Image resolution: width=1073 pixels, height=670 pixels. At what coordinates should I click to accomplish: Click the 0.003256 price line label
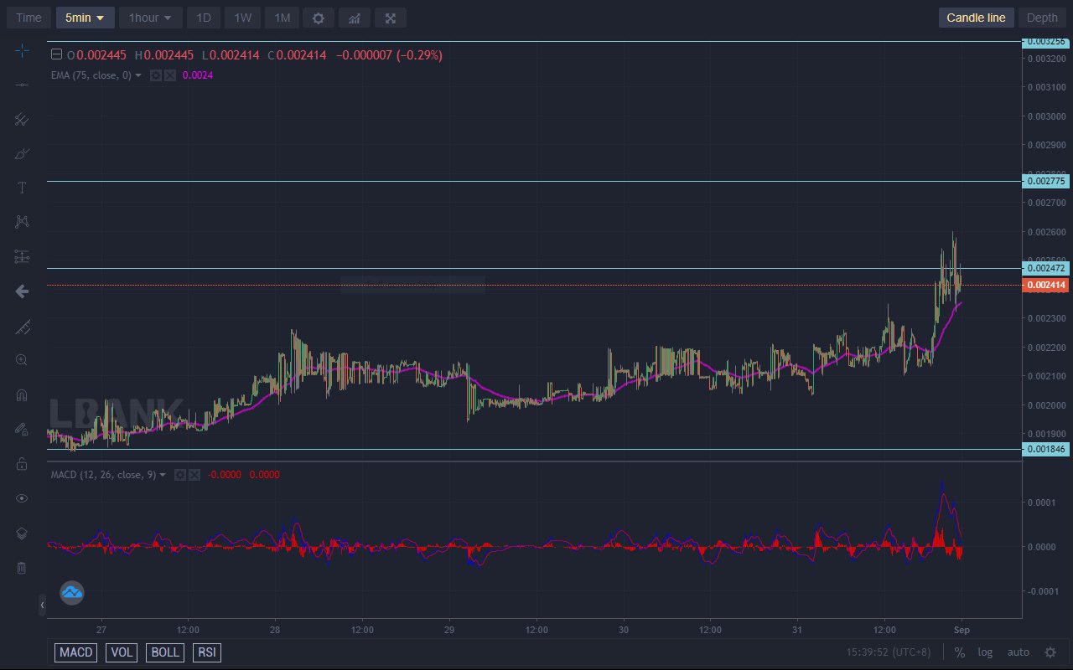[1046, 41]
